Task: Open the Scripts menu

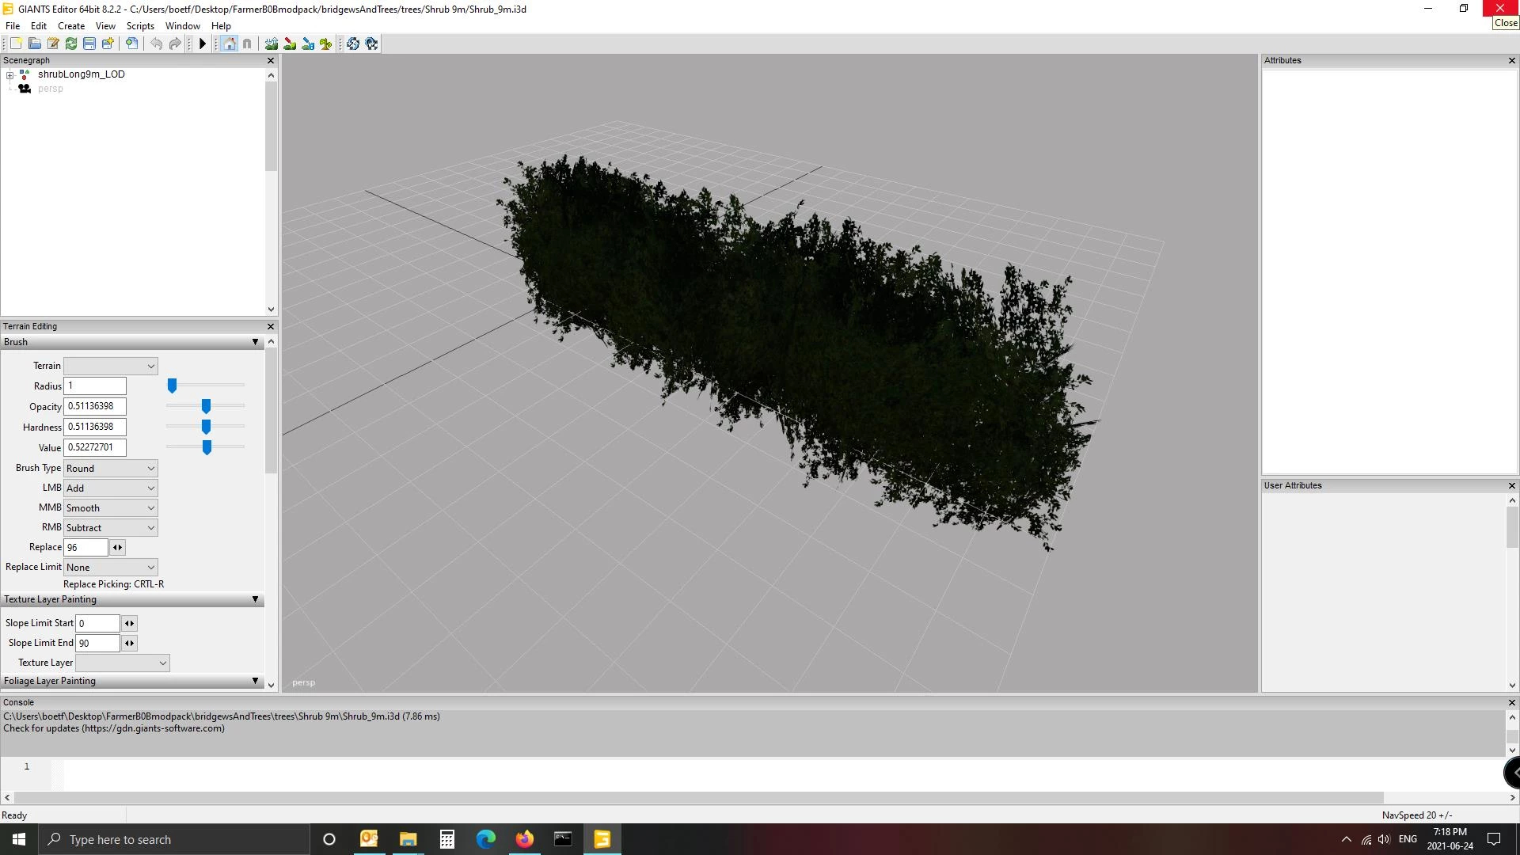Action: 140,26
